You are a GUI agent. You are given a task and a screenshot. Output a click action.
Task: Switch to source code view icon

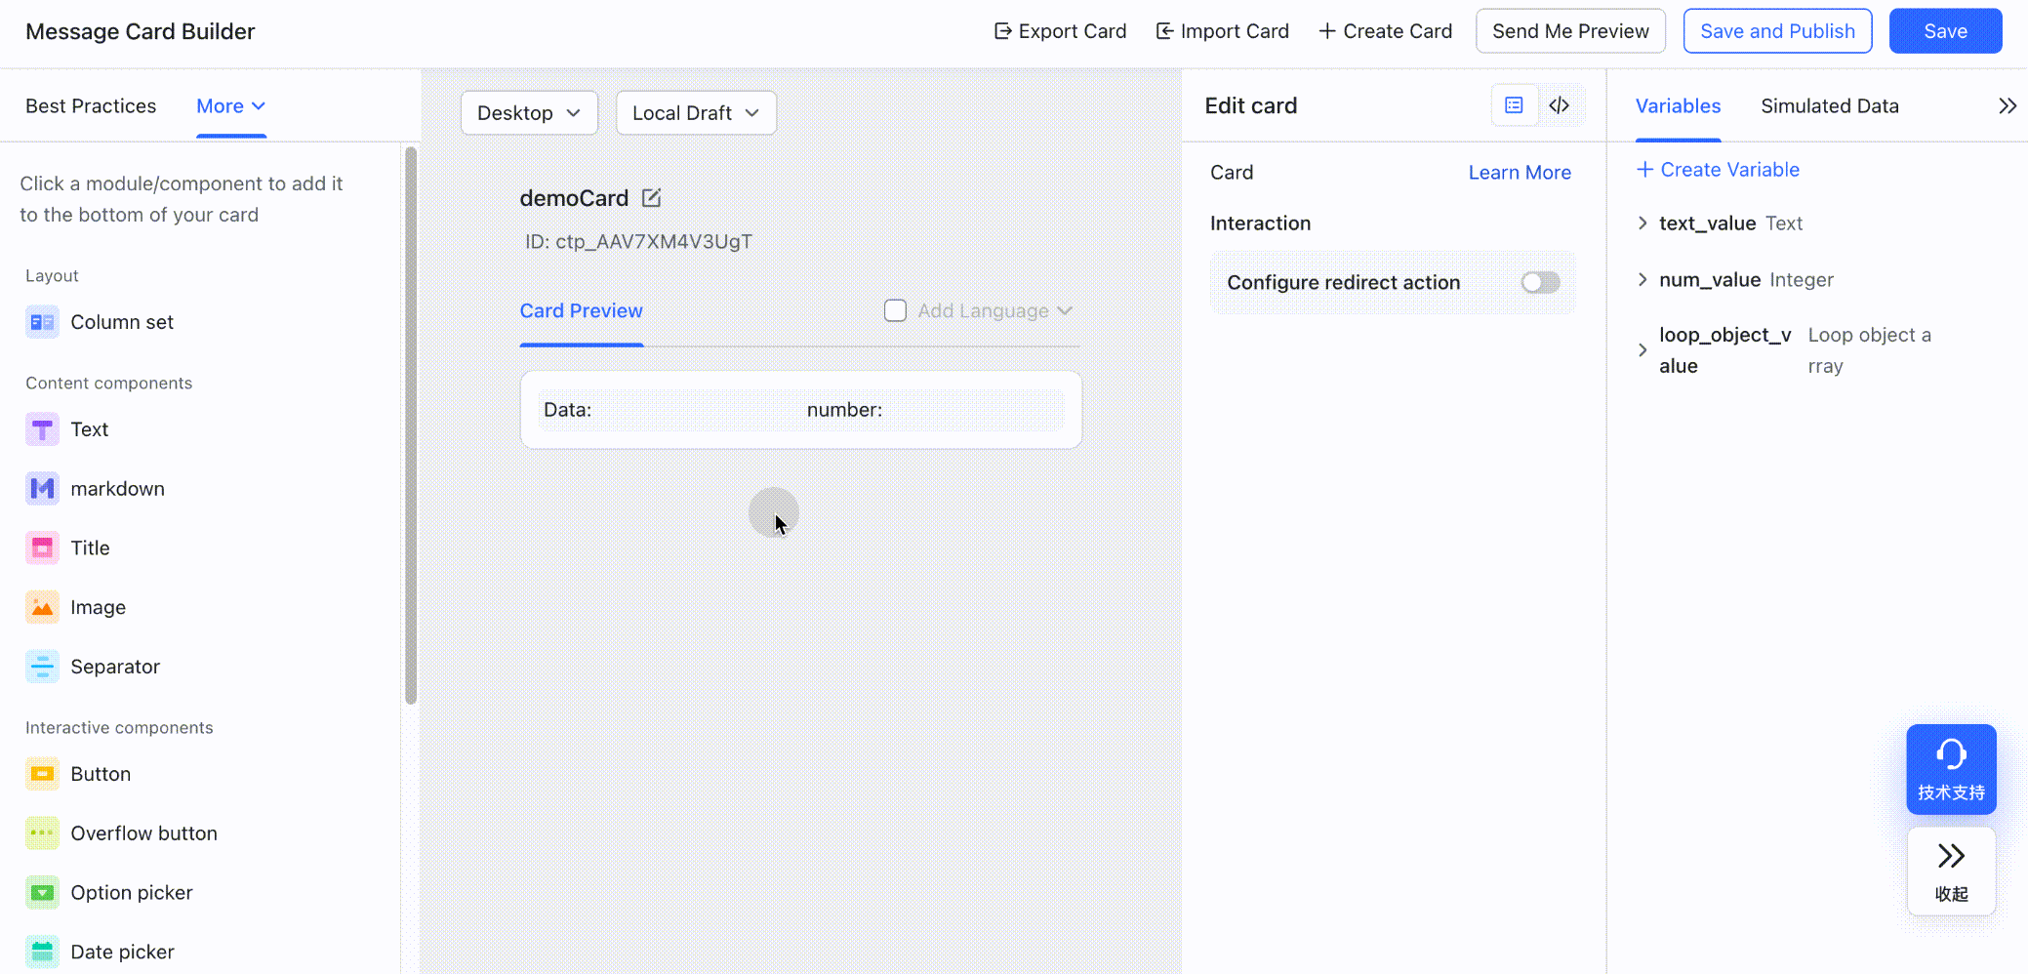point(1560,105)
